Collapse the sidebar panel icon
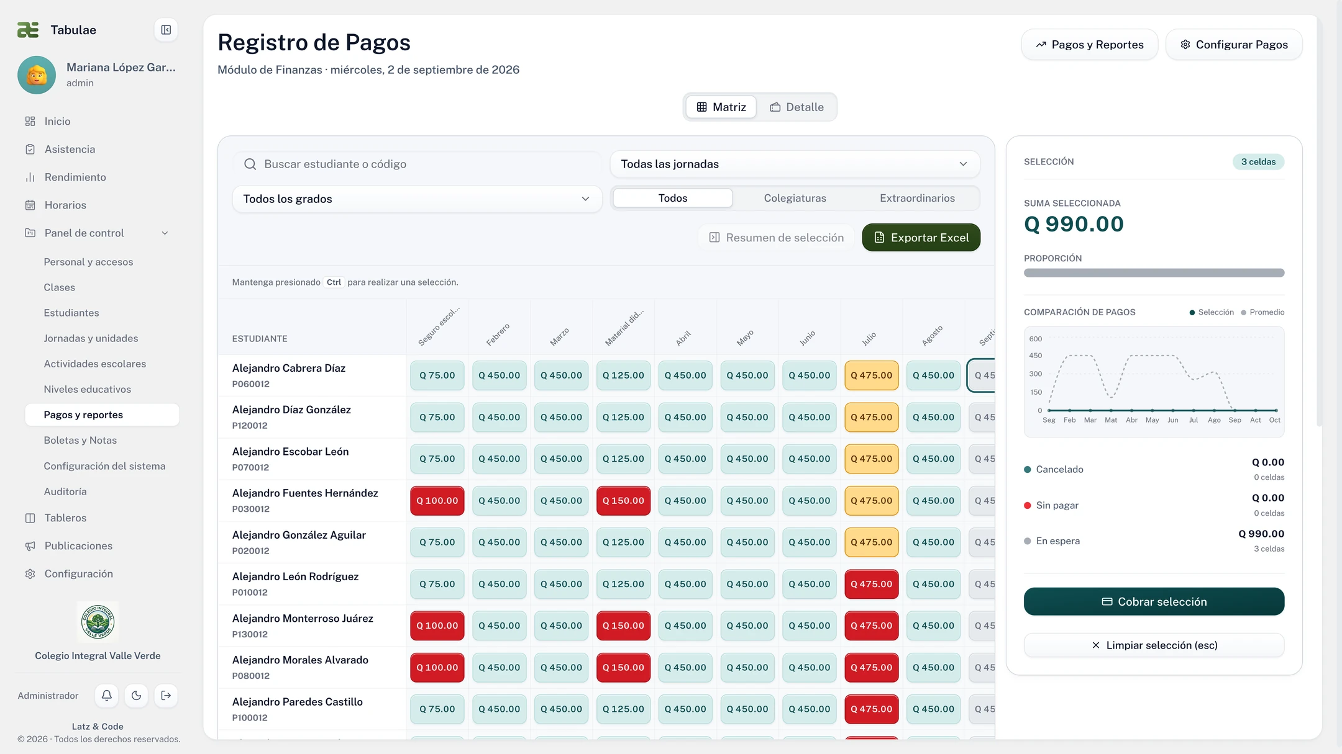Image resolution: width=1342 pixels, height=754 pixels. (x=166, y=30)
